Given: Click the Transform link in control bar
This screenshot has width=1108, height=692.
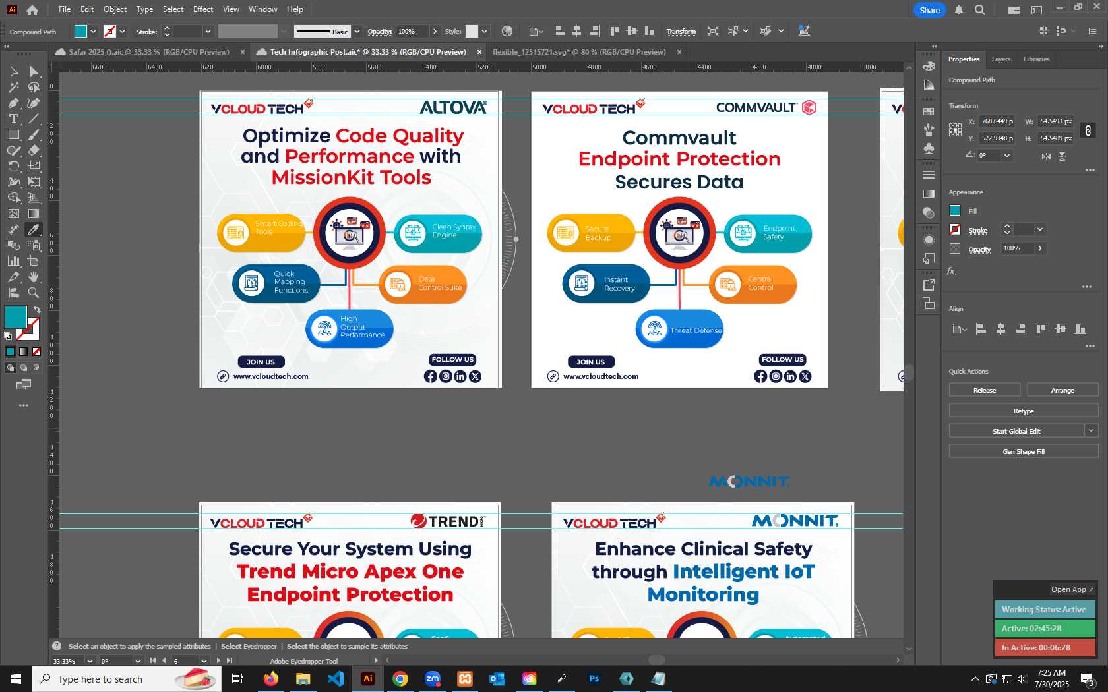Looking at the screenshot, I should [x=681, y=31].
